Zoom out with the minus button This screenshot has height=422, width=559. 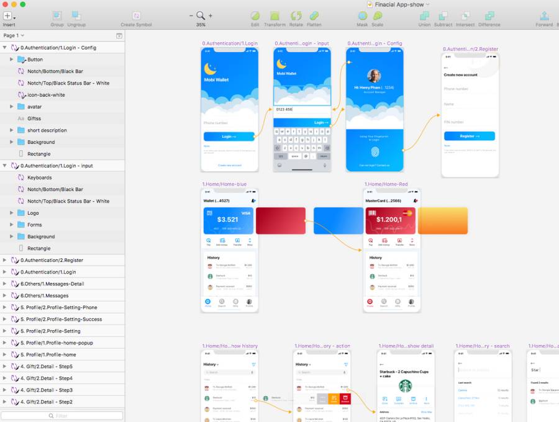click(x=191, y=16)
